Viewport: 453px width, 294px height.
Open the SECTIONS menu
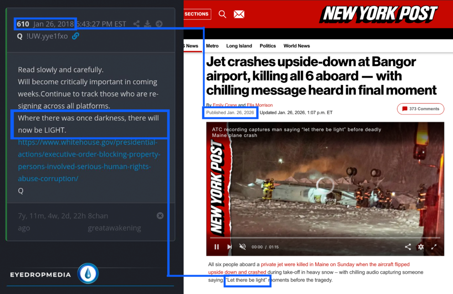click(x=197, y=14)
